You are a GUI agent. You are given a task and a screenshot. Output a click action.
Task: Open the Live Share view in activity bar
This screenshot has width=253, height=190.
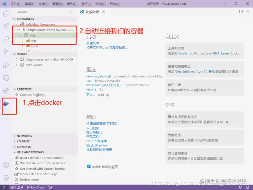click(6, 90)
